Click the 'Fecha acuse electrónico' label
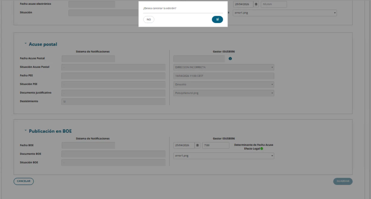This screenshot has width=371, height=199. click(x=36, y=4)
